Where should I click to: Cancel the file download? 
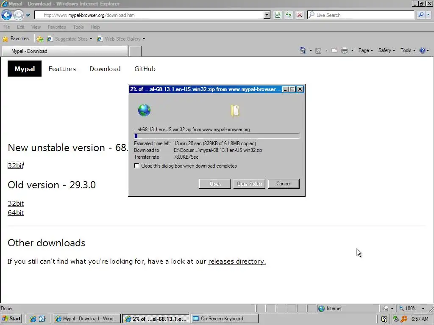tap(284, 184)
